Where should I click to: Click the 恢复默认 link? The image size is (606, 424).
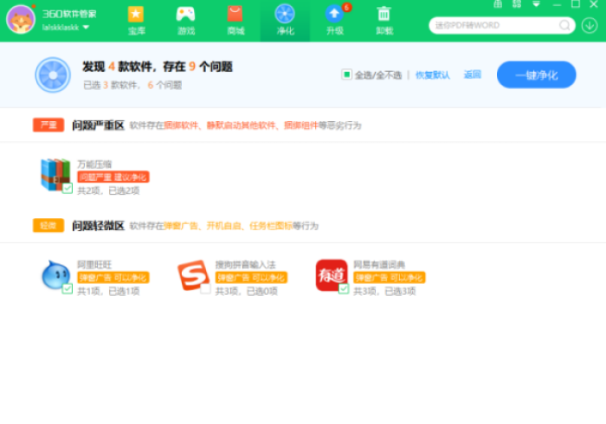(x=433, y=75)
